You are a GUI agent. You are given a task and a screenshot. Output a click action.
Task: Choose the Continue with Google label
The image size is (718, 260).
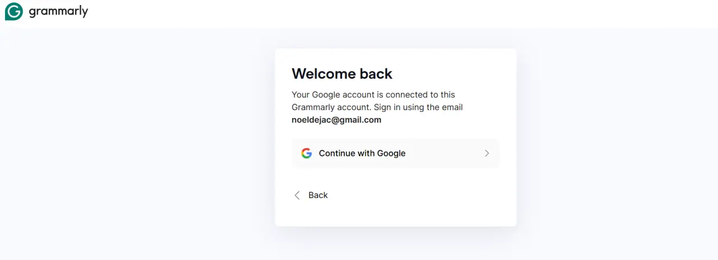tap(362, 153)
